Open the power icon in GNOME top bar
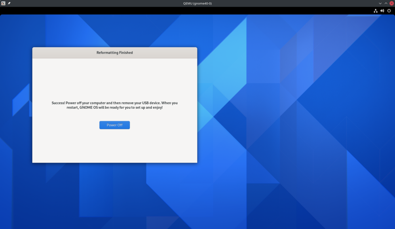This screenshot has height=229, width=395. tap(389, 11)
